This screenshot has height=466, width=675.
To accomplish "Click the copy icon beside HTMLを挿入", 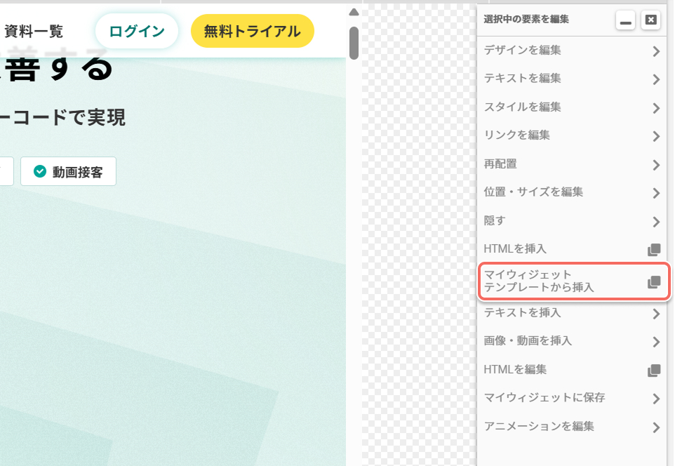I will coord(654,249).
